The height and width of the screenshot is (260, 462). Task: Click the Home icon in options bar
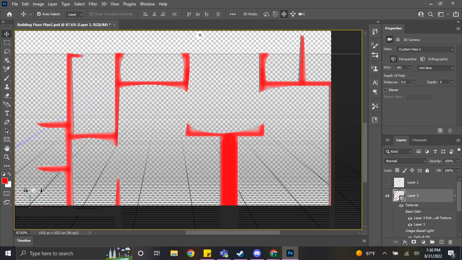click(9, 14)
